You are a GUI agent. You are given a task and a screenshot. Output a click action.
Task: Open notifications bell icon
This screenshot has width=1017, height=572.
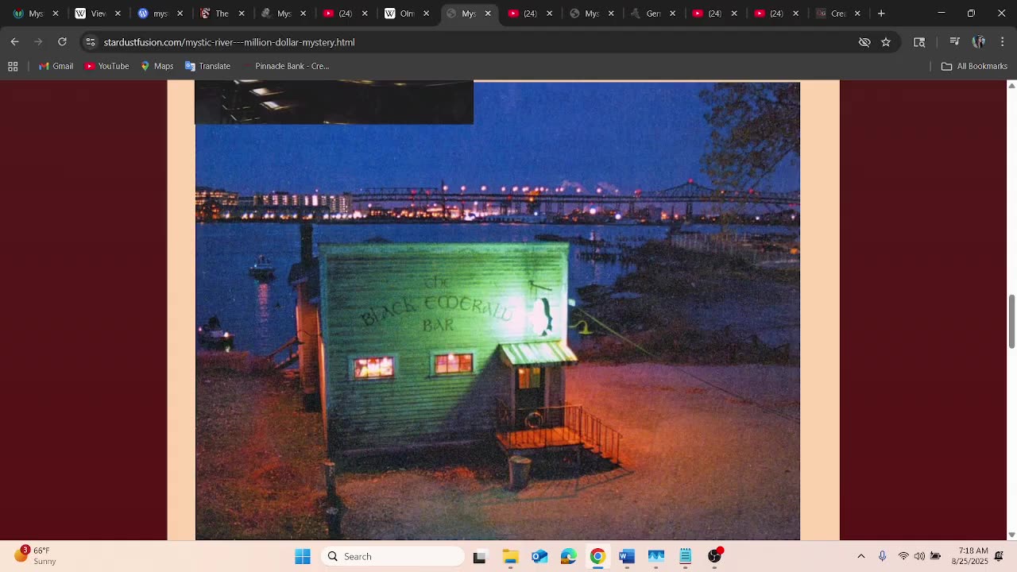coord(1000,556)
